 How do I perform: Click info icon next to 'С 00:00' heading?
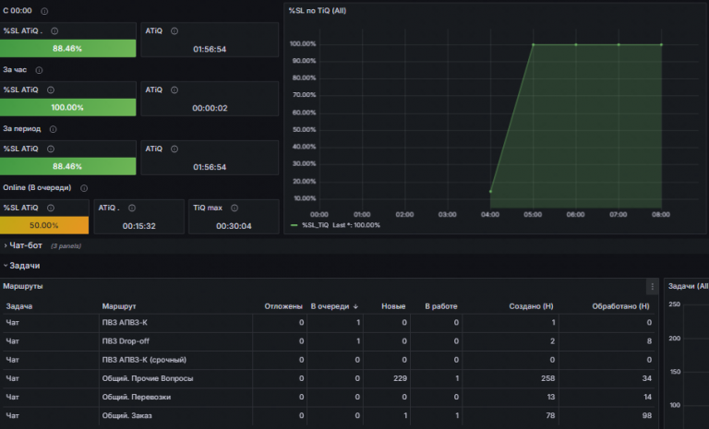coord(44,11)
